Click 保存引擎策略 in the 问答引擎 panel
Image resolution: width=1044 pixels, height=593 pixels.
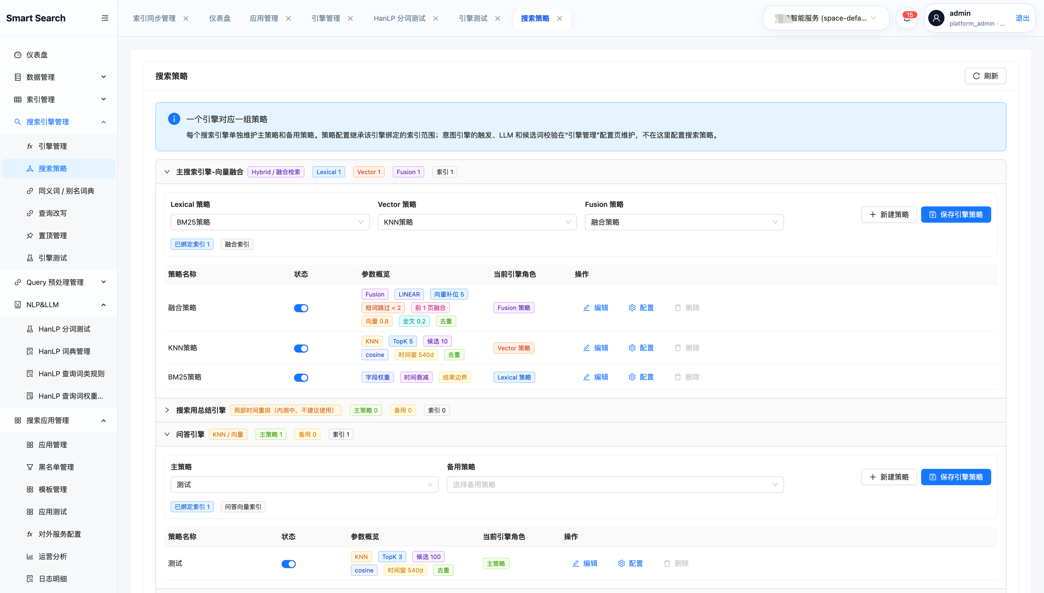956,477
